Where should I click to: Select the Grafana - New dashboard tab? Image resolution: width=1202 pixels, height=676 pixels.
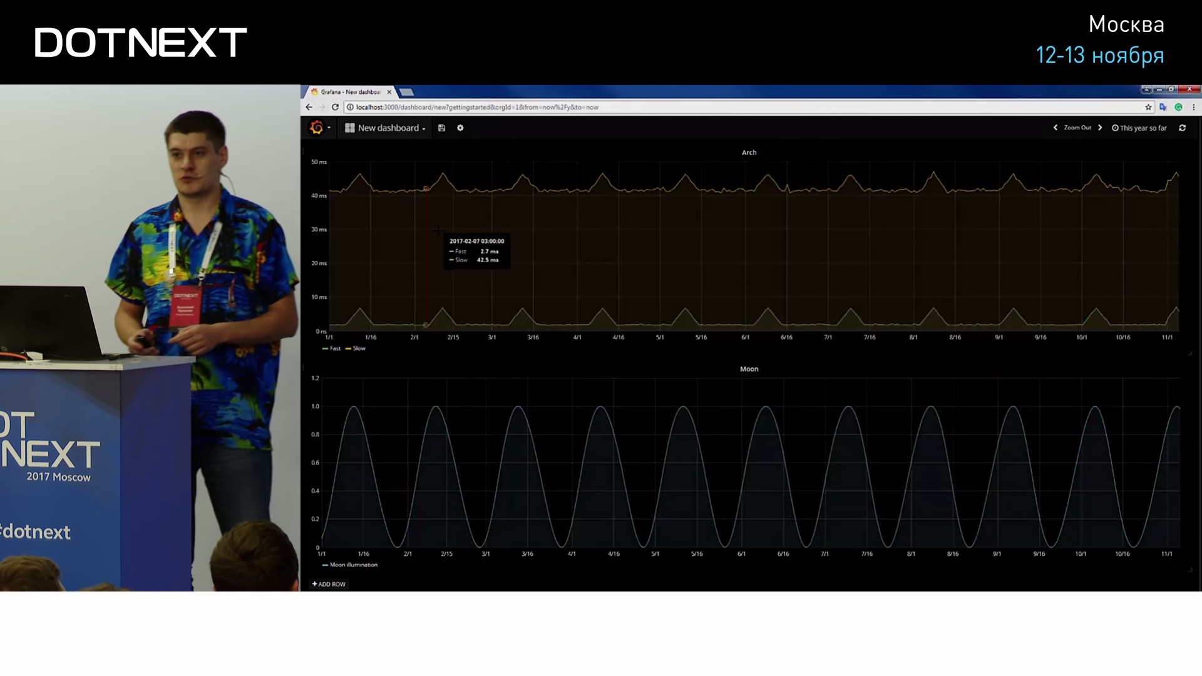coord(351,92)
